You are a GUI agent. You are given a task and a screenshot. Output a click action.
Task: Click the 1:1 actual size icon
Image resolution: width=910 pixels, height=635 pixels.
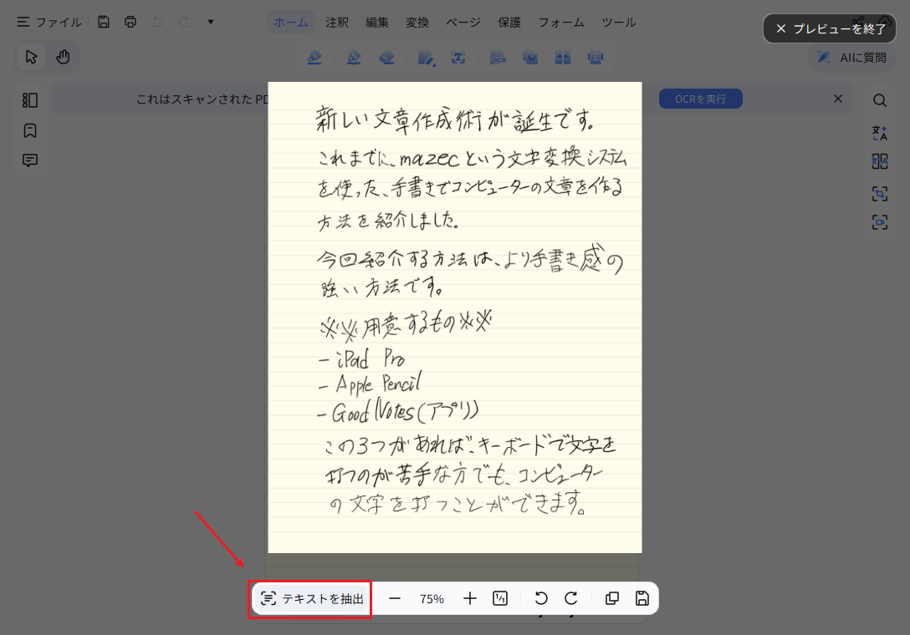pyautogui.click(x=499, y=598)
